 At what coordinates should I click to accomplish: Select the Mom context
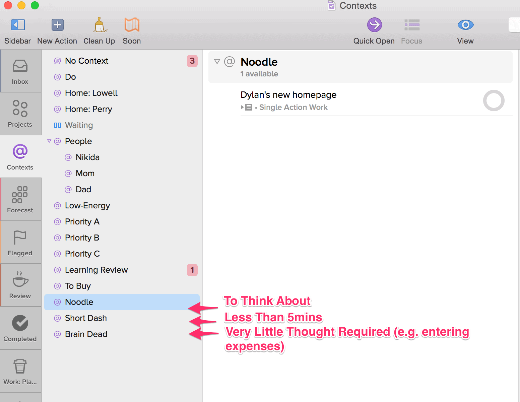[x=122, y=174]
